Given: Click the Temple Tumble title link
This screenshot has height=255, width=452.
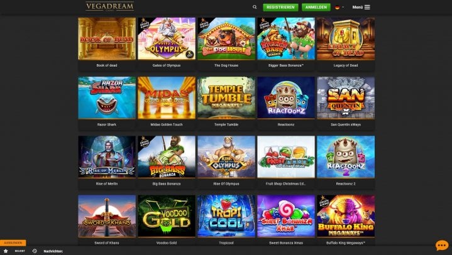Looking at the screenshot, I should [226, 124].
